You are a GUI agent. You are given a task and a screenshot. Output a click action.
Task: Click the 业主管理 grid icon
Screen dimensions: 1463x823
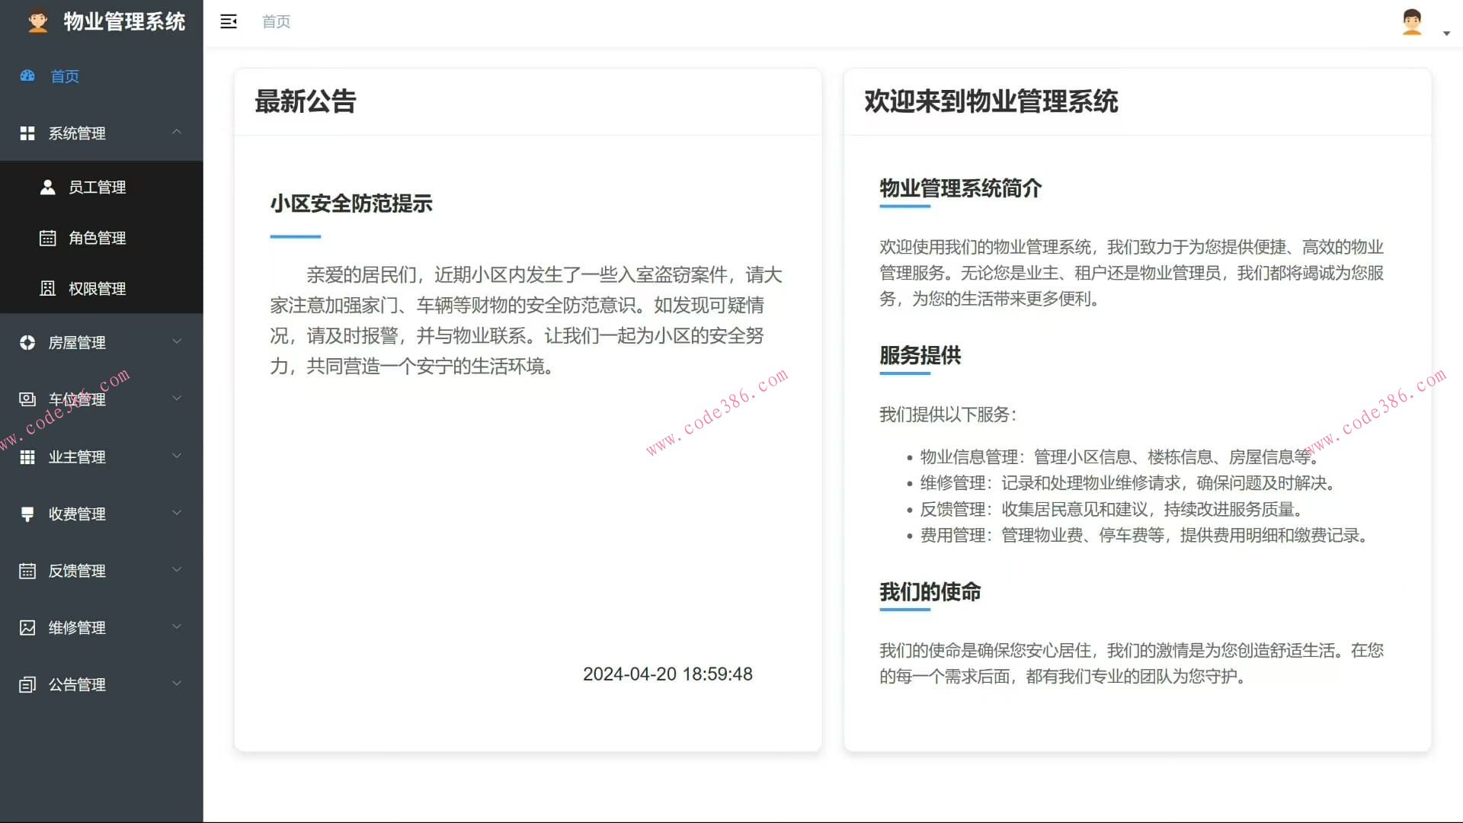click(x=27, y=456)
